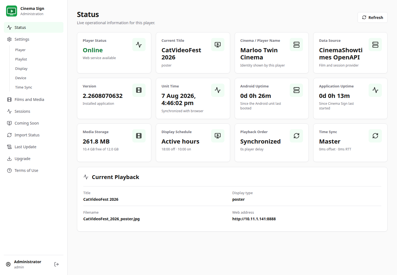Open the Terms of Use page
This screenshot has height=275, width=397.
point(34,170)
